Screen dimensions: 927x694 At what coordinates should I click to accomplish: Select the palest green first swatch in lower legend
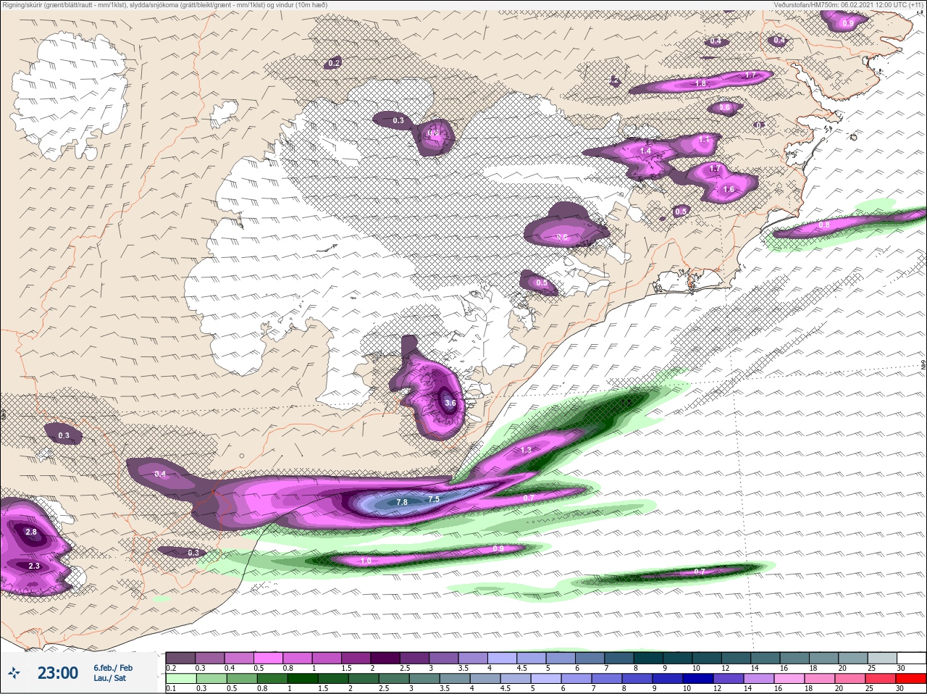180,679
